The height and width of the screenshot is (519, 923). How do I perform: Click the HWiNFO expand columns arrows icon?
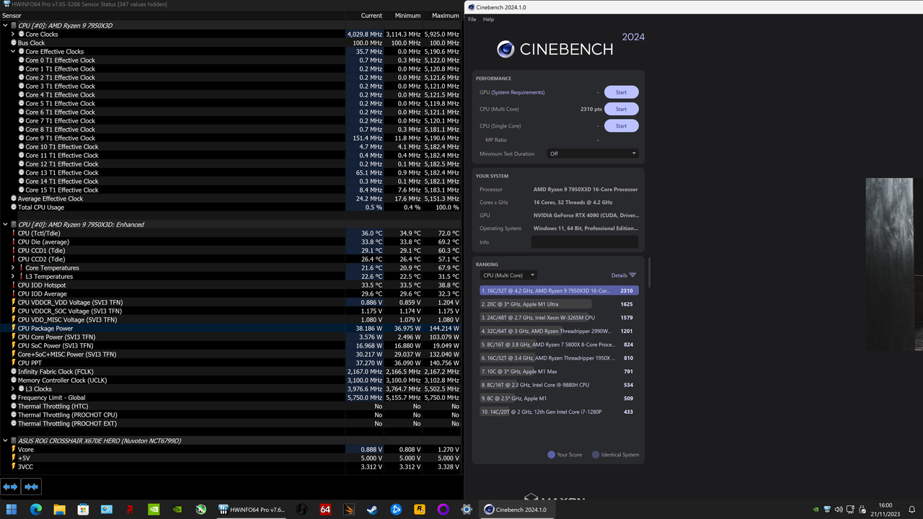10,487
